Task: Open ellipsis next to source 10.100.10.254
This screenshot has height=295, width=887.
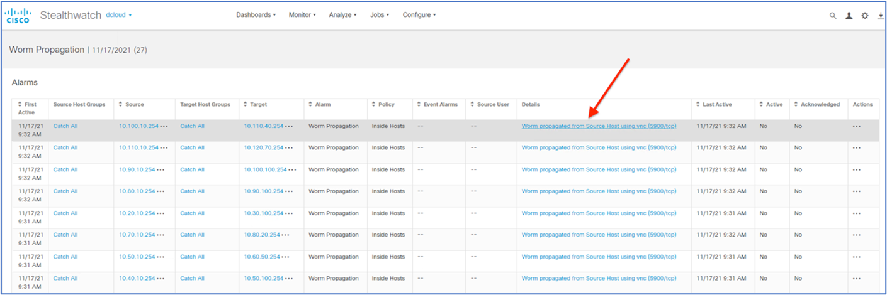Action: click(x=164, y=126)
